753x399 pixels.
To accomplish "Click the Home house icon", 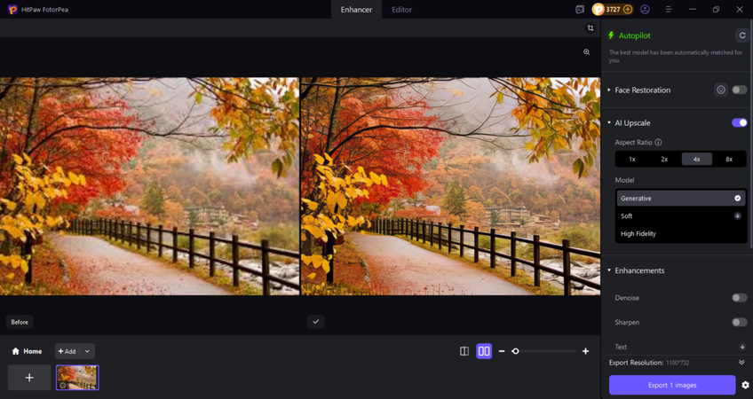I will point(15,351).
